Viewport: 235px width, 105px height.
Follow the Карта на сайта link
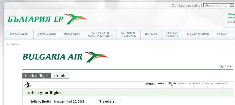189,6
